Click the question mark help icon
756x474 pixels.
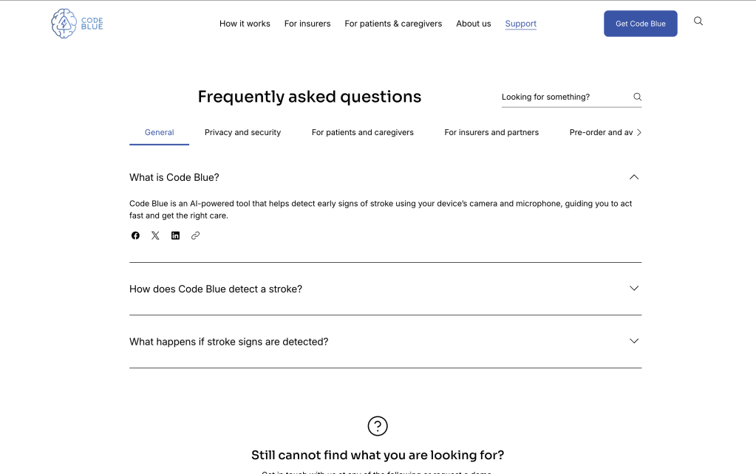pos(378,426)
